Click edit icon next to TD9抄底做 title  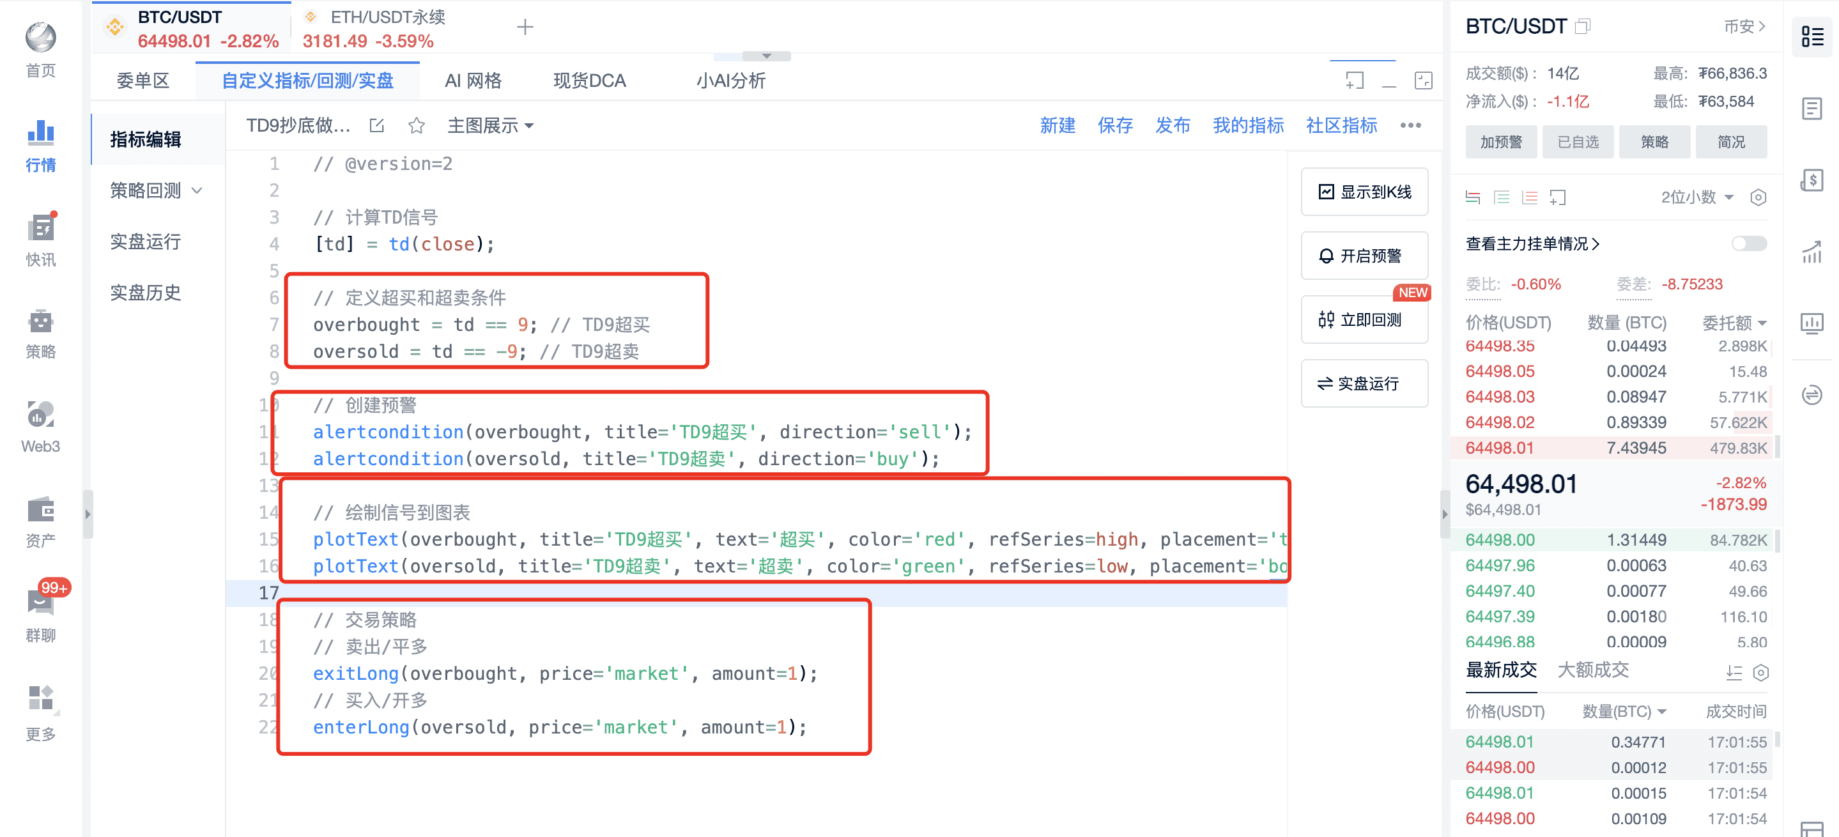[377, 126]
